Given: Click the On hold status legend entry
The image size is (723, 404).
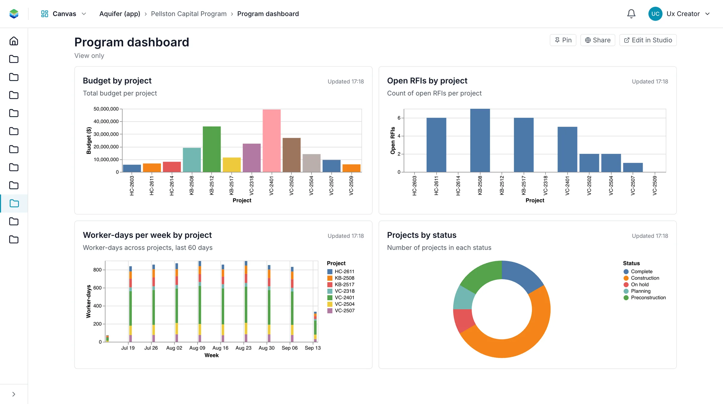Looking at the screenshot, I should 636,285.
